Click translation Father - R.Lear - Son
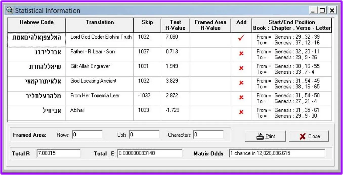The height and width of the screenshot is (175, 343). [93, 51]
